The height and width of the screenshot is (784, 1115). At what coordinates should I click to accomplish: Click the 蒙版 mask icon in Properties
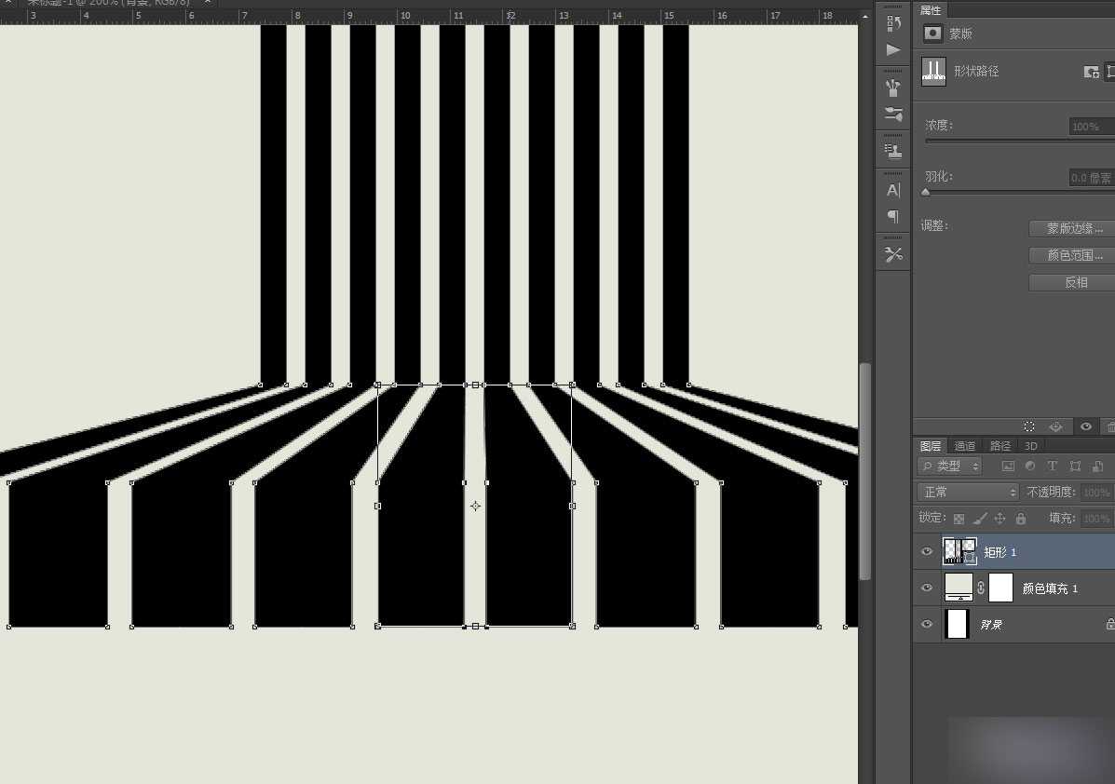pyautogui.click(x=932, y=34)
